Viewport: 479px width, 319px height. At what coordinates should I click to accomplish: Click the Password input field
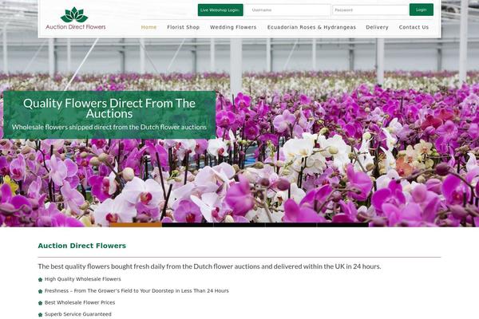[370, 10]
